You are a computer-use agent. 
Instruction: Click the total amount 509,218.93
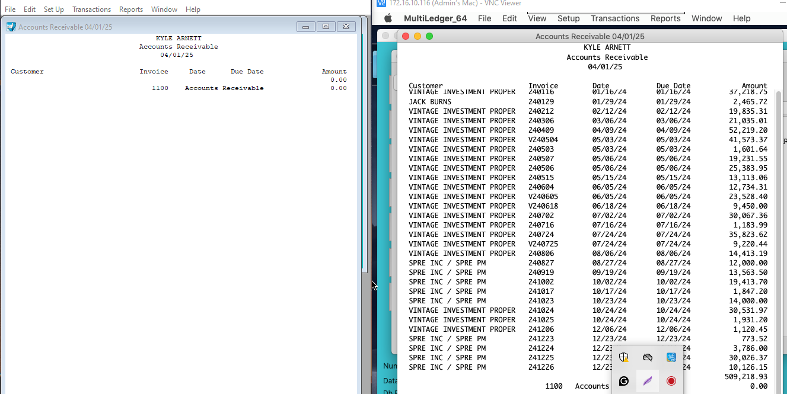pyautogui.click(x=746, y=377)
